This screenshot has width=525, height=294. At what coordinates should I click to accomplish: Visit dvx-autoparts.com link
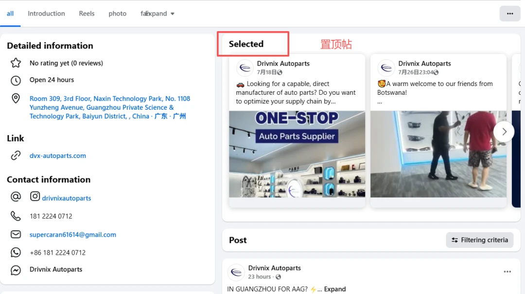click(x=57, y=156)
